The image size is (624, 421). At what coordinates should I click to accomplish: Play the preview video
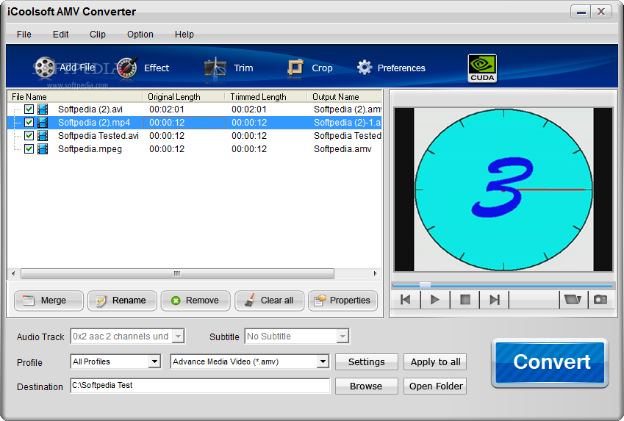[435, 300]
